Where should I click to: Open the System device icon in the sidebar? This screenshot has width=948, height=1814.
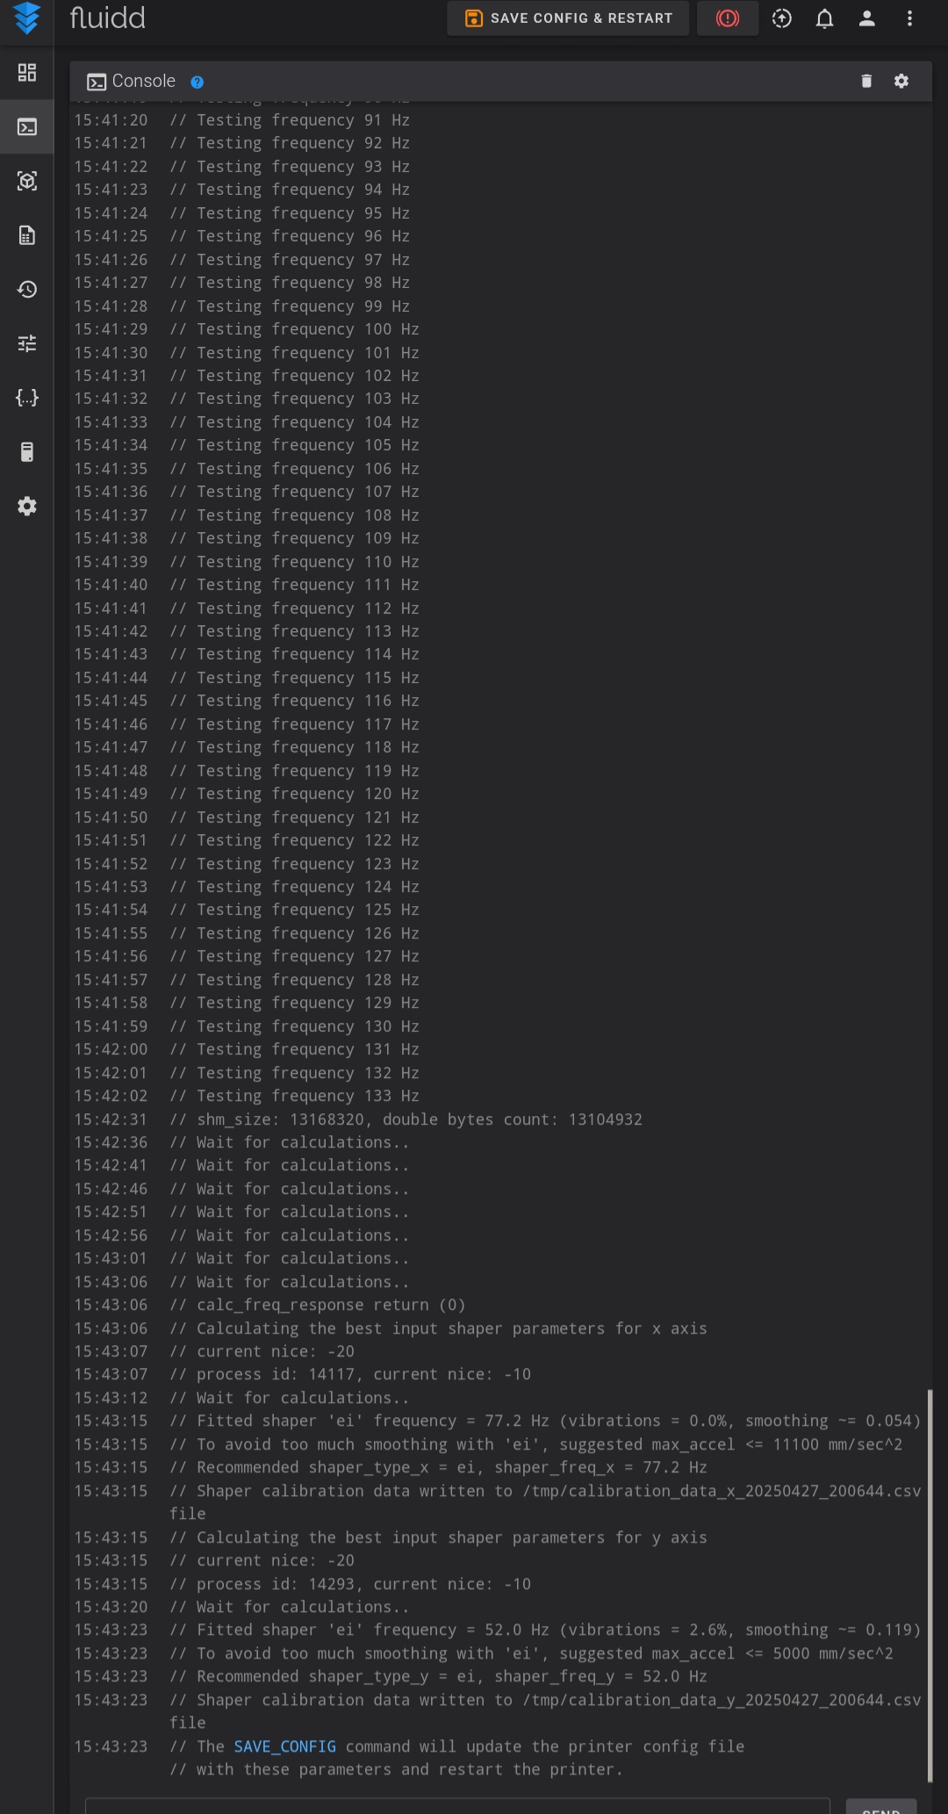pyautogui.click(x=27, y=451)
